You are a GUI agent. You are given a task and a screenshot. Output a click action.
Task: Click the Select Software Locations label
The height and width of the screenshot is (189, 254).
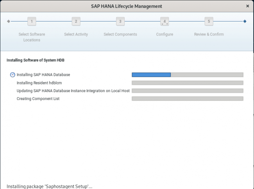32,37
